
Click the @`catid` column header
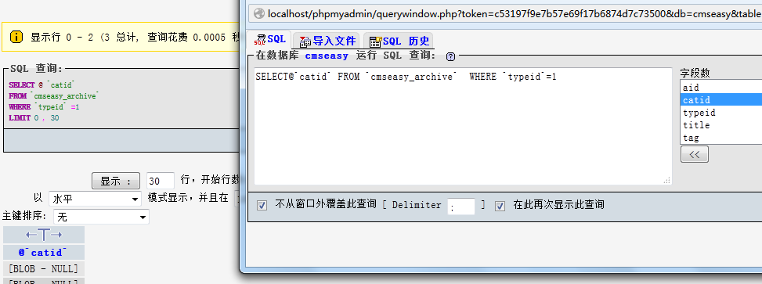click(44, 253)
